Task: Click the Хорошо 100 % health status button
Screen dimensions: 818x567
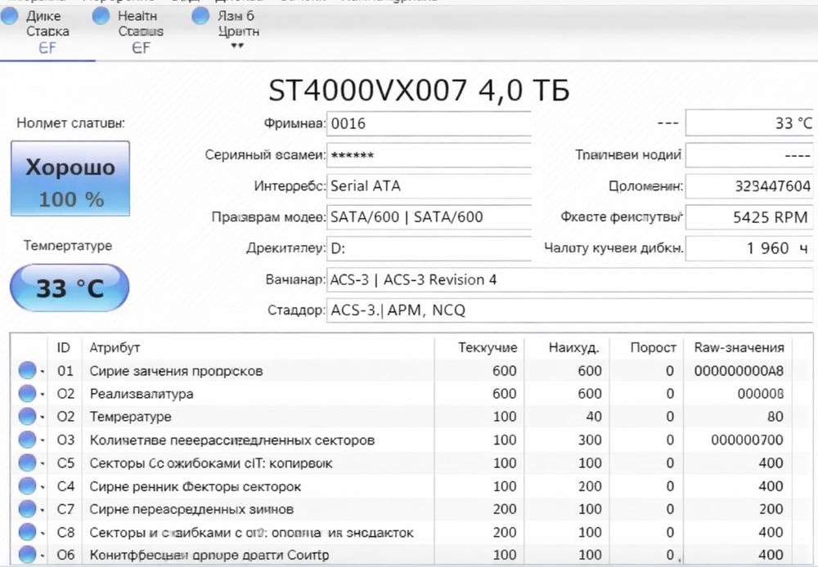Action: pyautogui.click(x=70, y=178)
